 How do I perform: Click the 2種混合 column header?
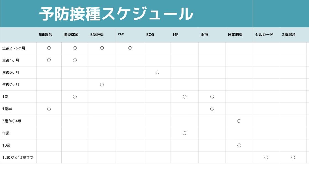(289, 35)
